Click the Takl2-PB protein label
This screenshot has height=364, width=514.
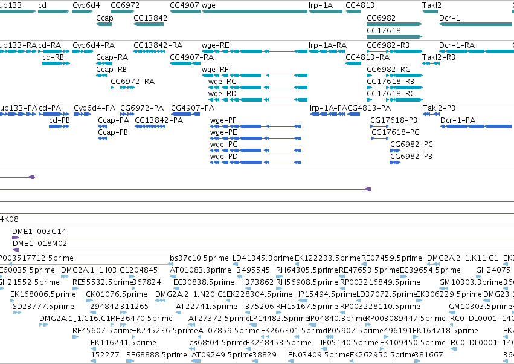[439, 108]
